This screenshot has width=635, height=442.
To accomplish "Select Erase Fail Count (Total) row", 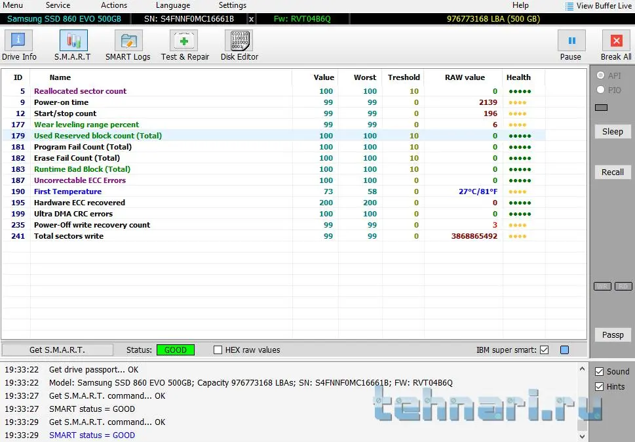I will (274, 158).
